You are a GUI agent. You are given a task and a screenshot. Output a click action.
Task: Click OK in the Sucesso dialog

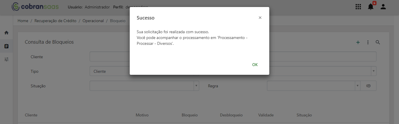click(255, 65)
